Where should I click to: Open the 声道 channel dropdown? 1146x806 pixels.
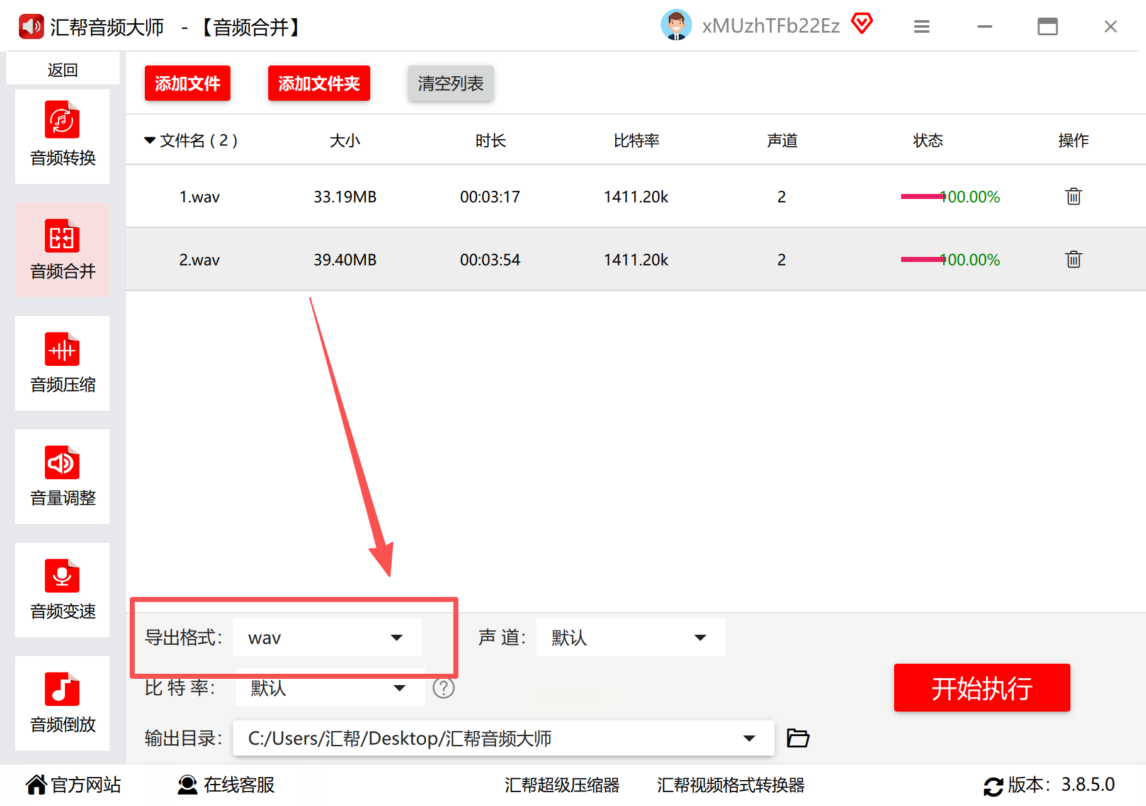[x=630, y=637]
